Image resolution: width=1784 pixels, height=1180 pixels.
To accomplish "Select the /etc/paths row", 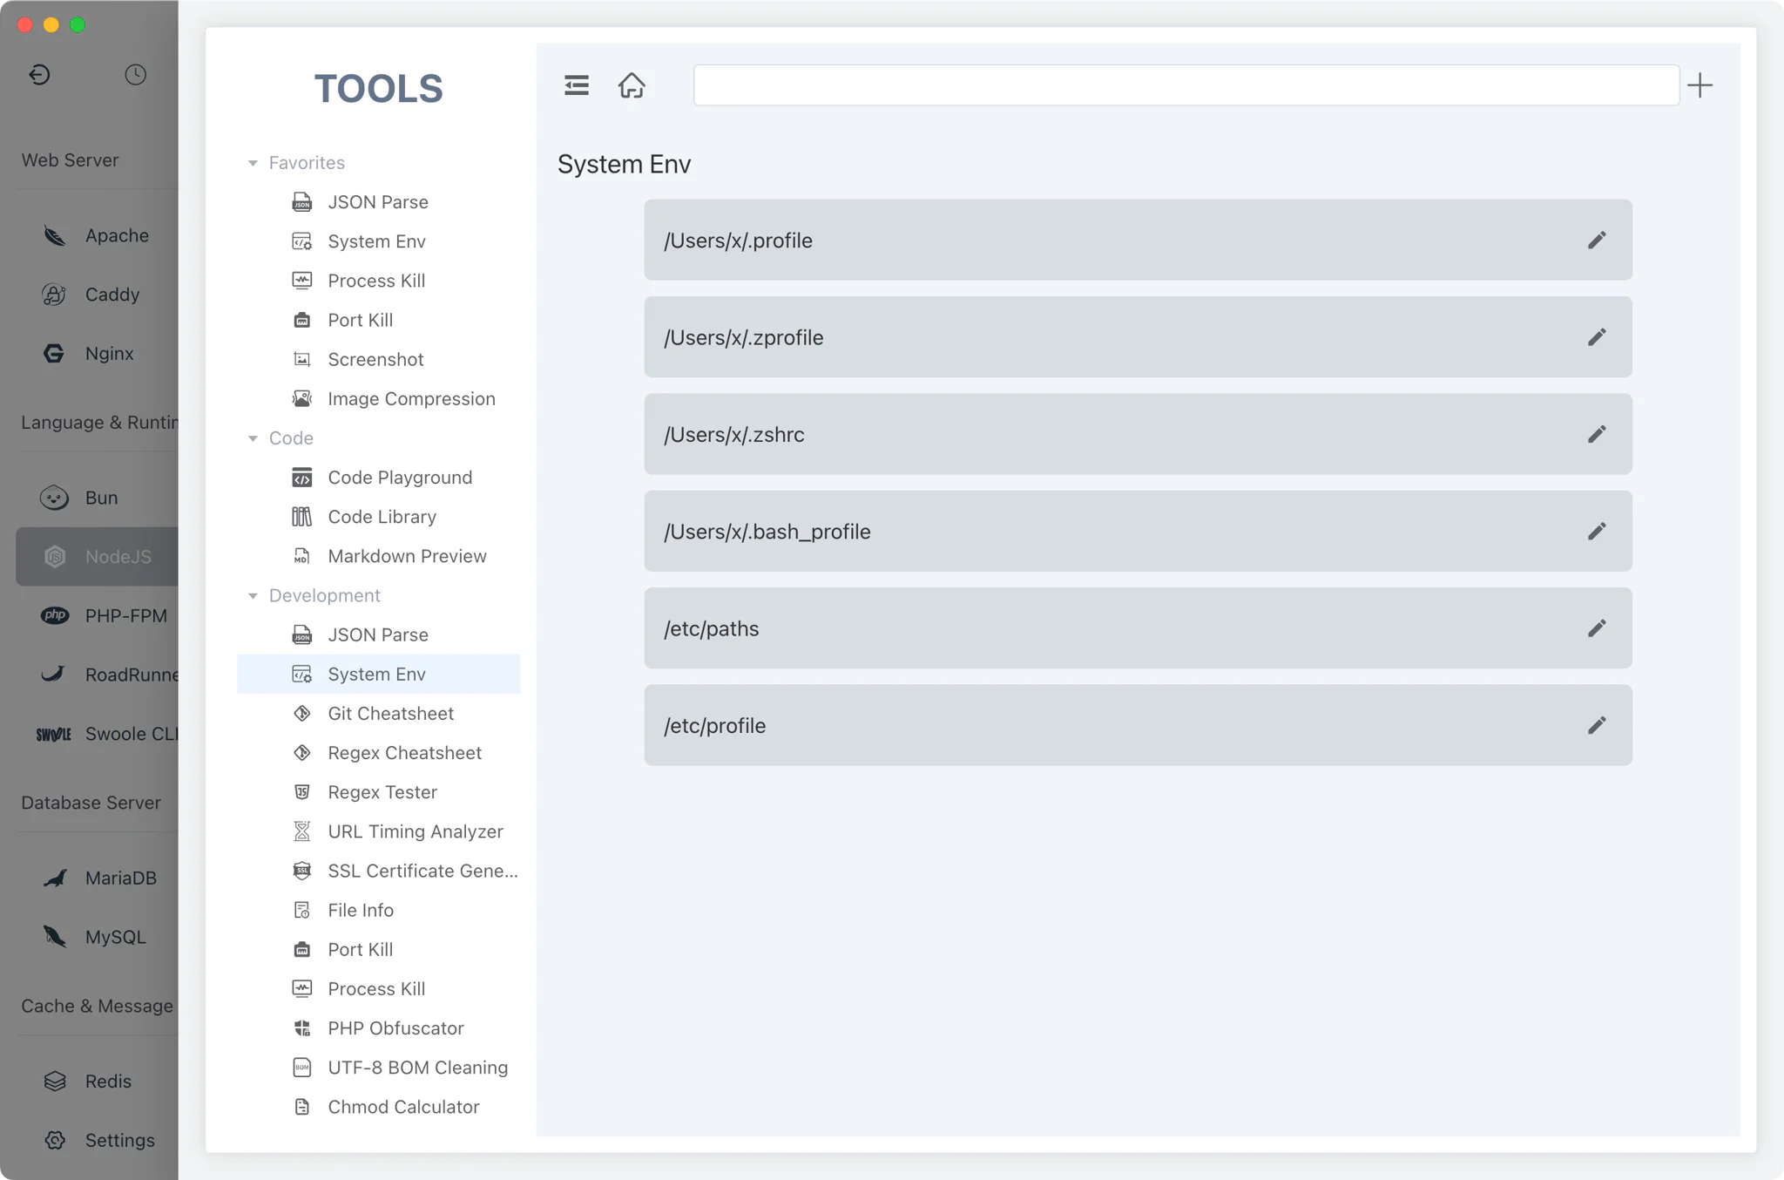I will pos(1138,627).
